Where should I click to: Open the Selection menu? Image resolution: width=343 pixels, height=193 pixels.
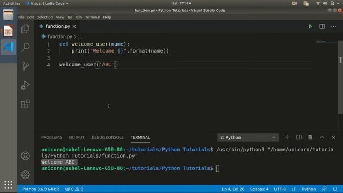point(45,17)
